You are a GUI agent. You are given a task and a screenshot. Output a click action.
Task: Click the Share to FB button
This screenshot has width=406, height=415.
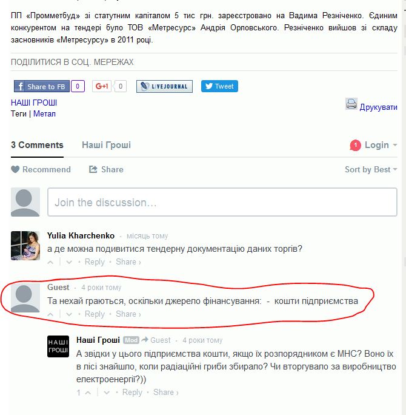42,86
